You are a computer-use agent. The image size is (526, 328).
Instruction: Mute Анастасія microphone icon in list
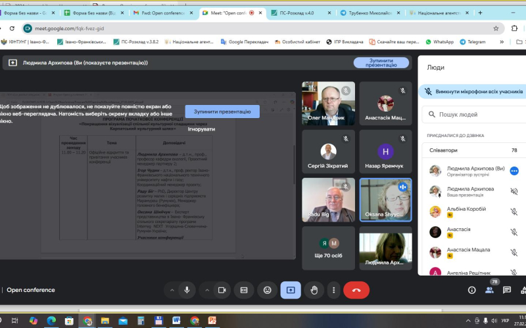[x=514, y=232]
